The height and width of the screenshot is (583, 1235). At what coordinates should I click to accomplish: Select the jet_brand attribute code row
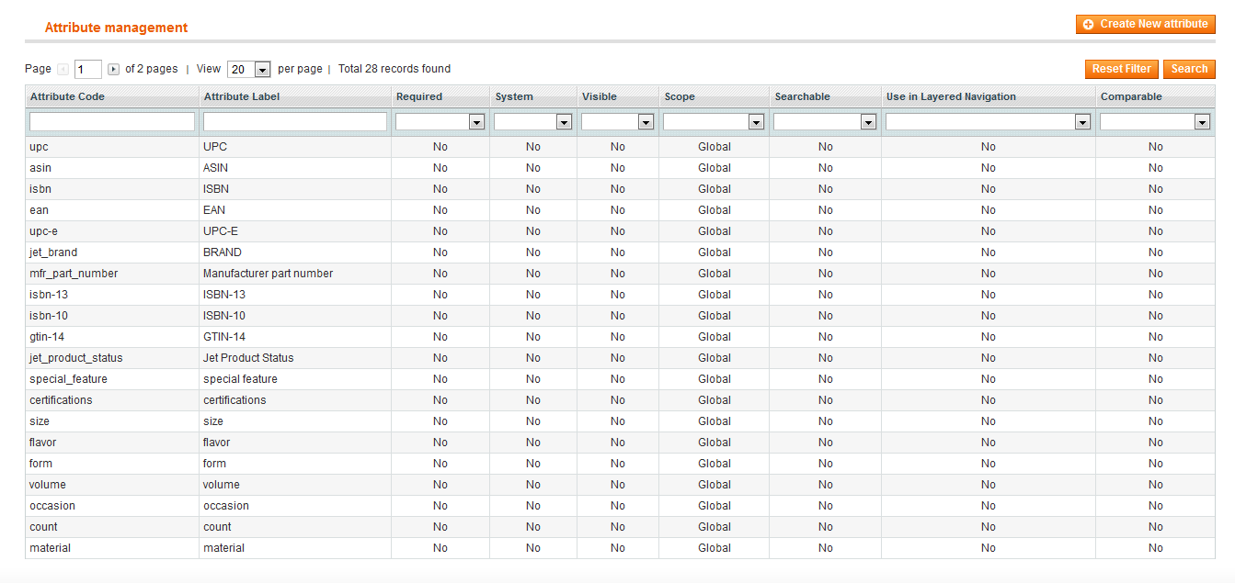point(620,252)
